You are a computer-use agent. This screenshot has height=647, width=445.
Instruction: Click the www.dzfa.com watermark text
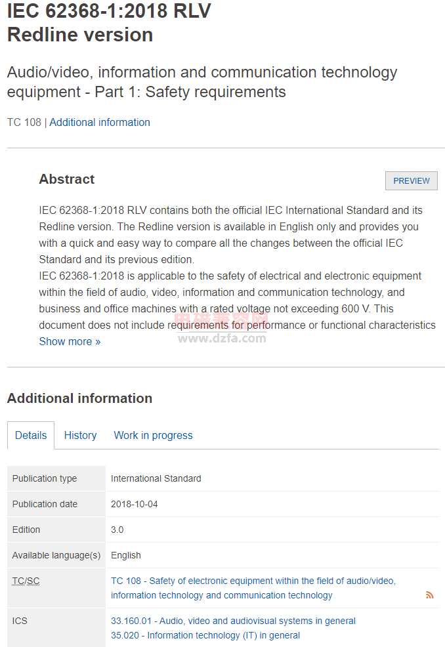[222, 339]
